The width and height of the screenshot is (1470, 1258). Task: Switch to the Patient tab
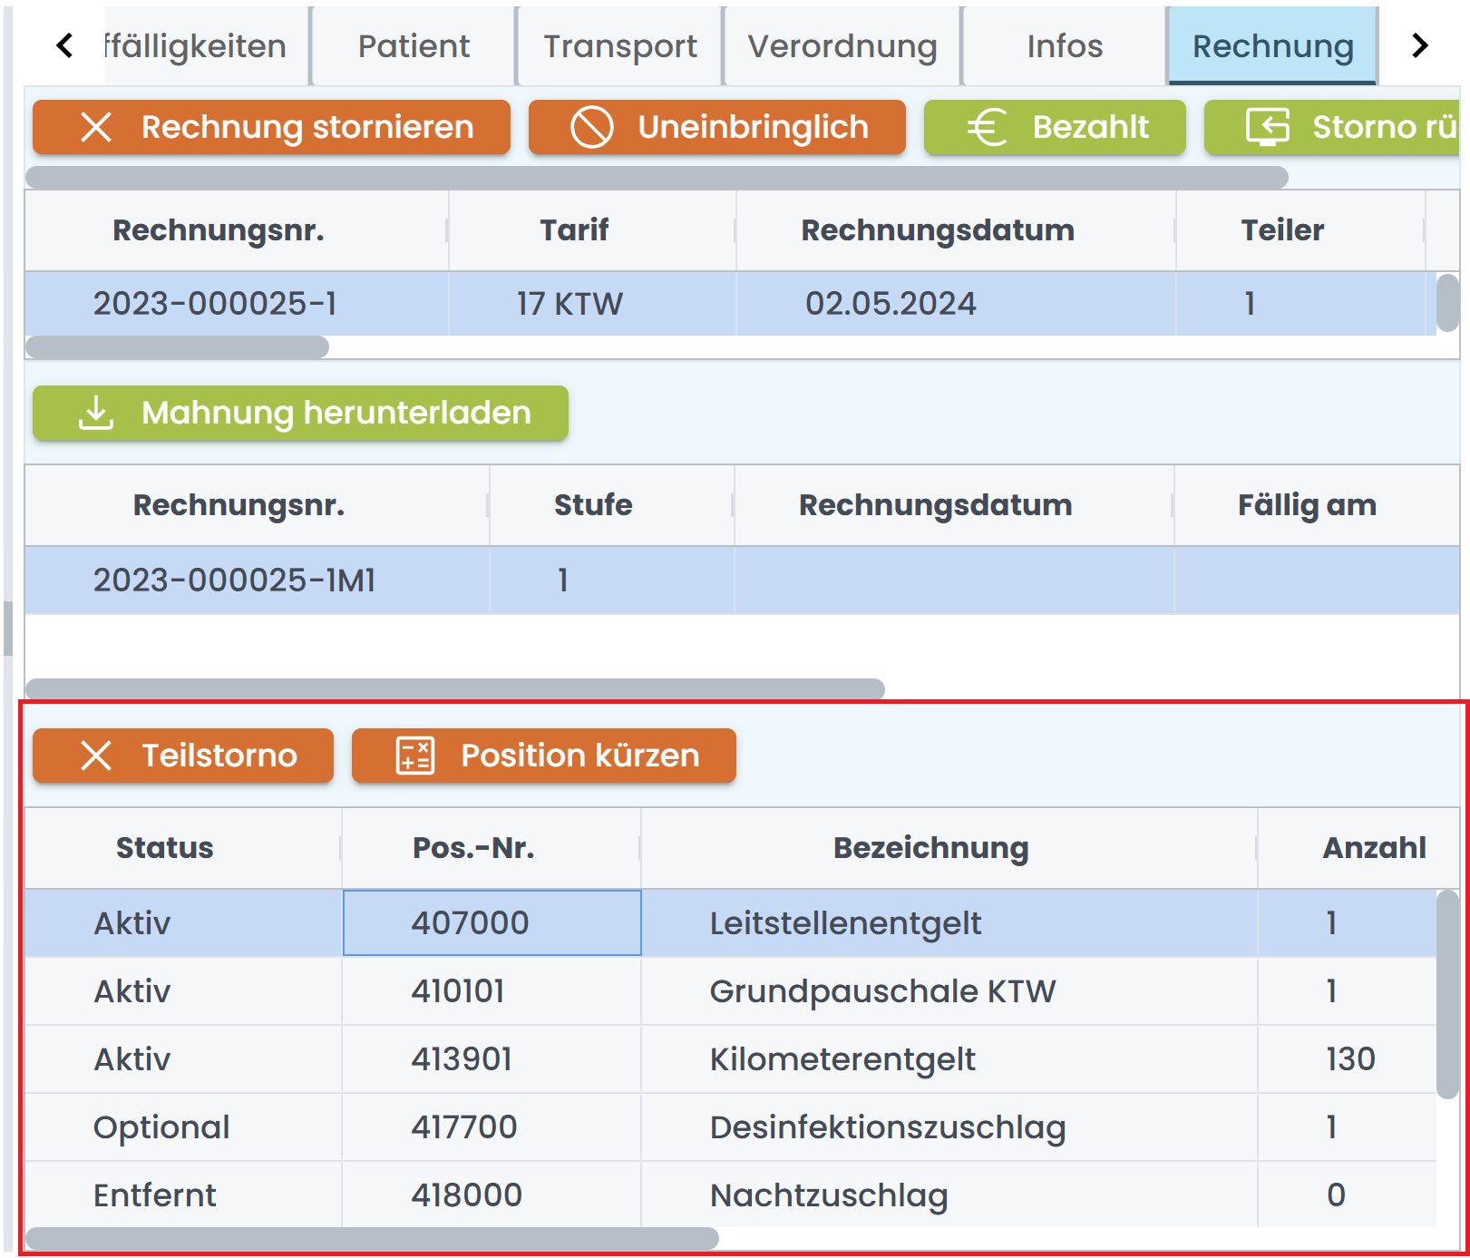(x=414, y=46)
